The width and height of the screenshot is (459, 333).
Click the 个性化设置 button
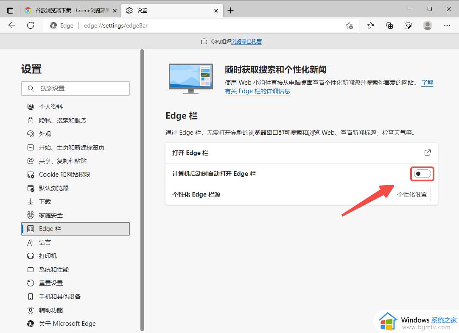pos(412,194)
